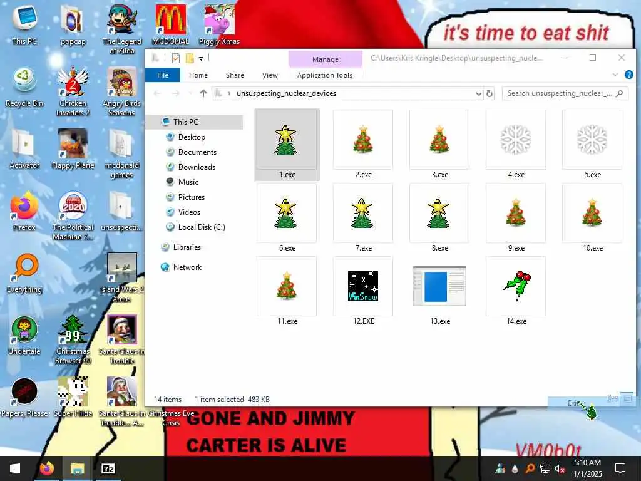The image size is (641, 481).
Task: Open Documents in the navigation pane
Action: (197, 152)
